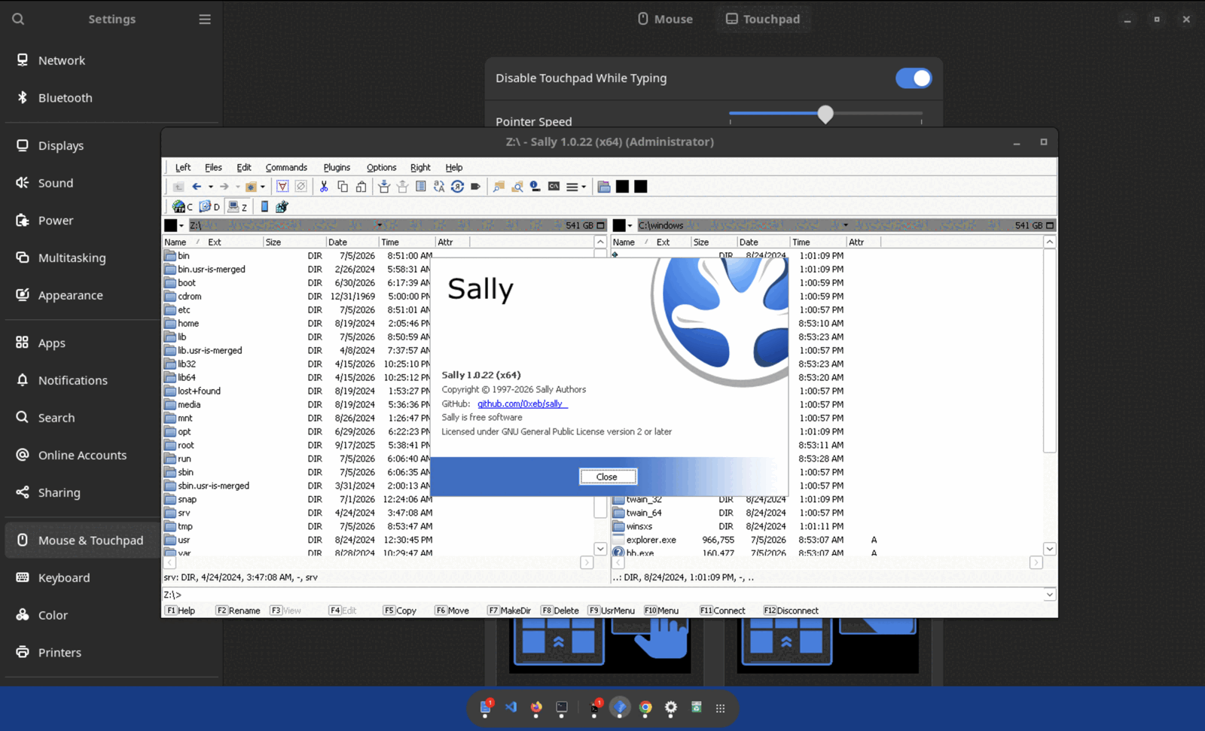Sort left panel by Date column header
Image resolution: width=1205 pixels, height=731 pixels.
click(x=352, y=242)
